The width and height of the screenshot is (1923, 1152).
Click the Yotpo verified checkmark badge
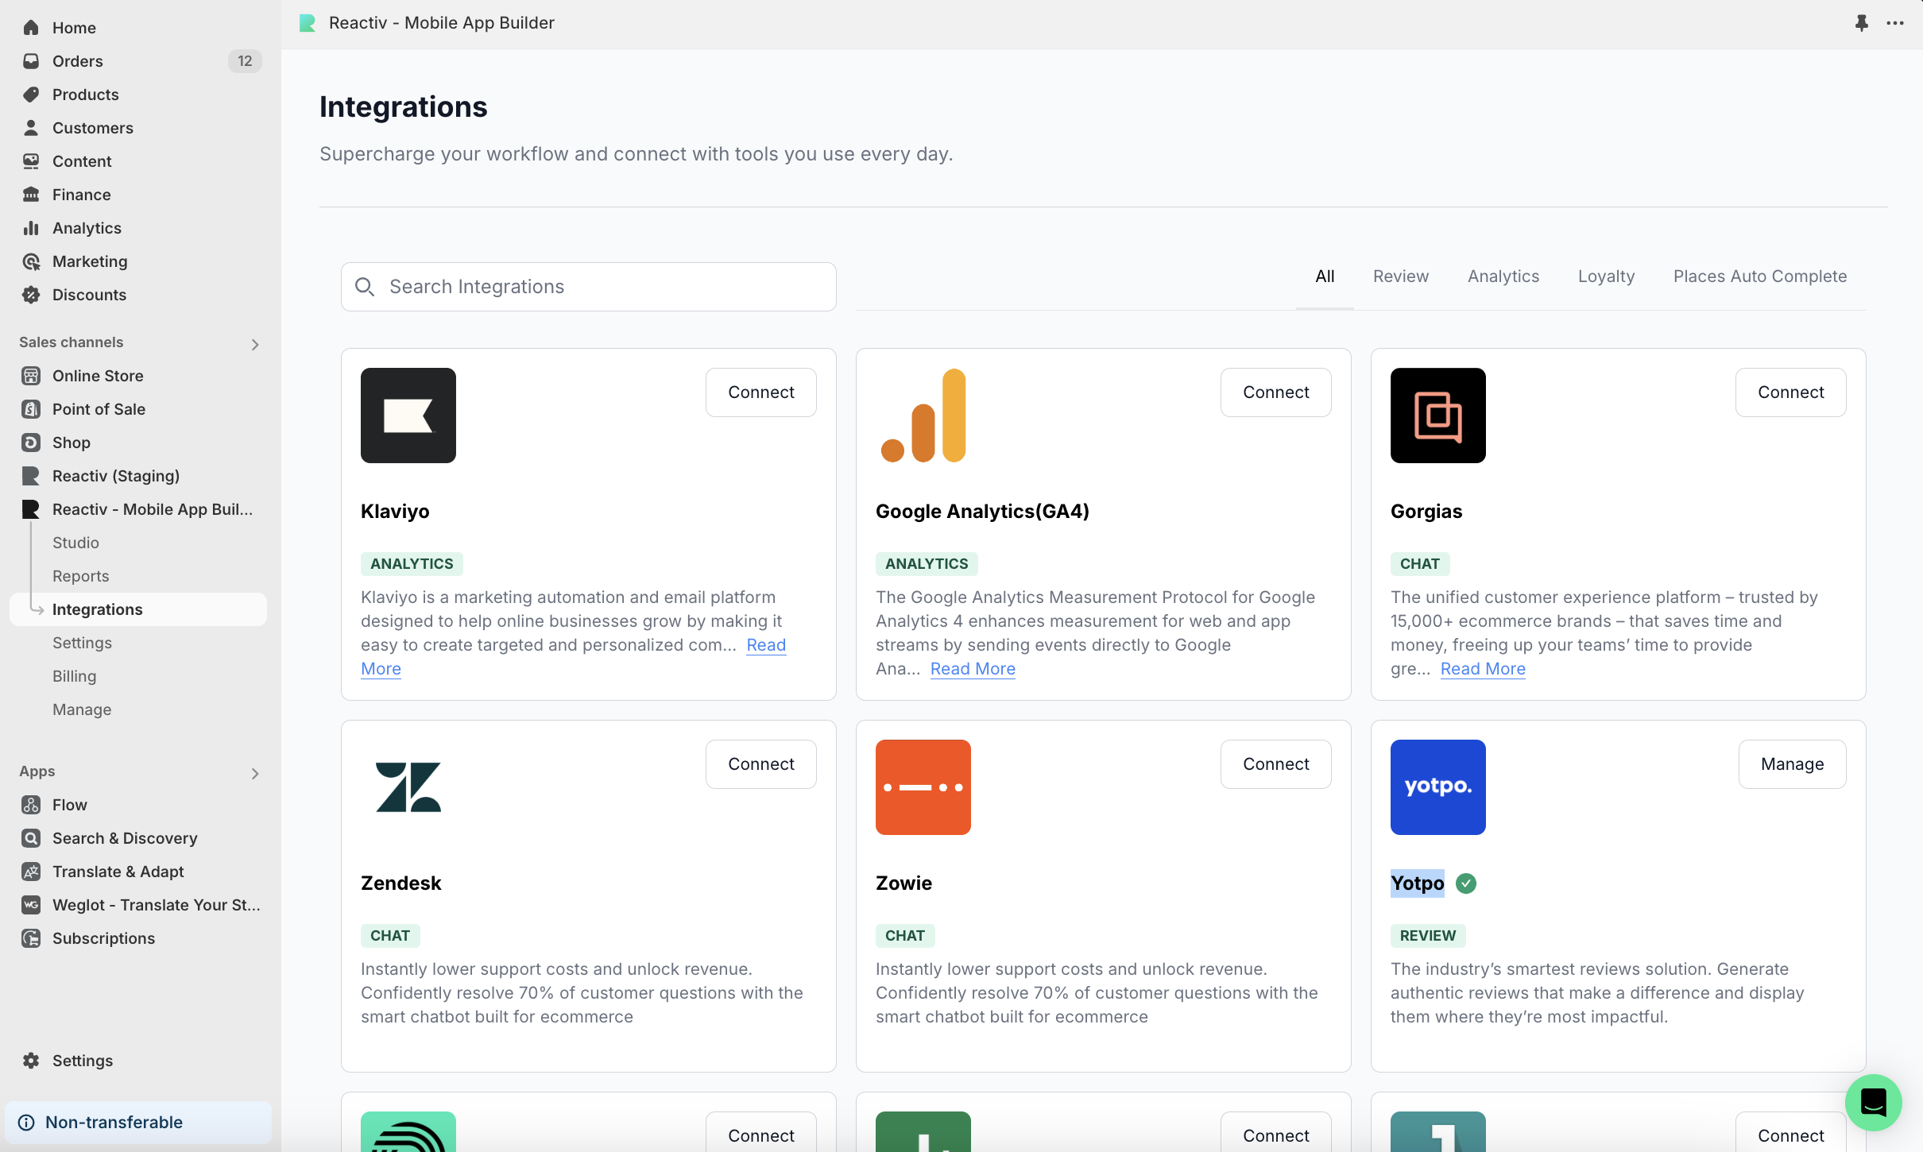(x=1466, y=883)
